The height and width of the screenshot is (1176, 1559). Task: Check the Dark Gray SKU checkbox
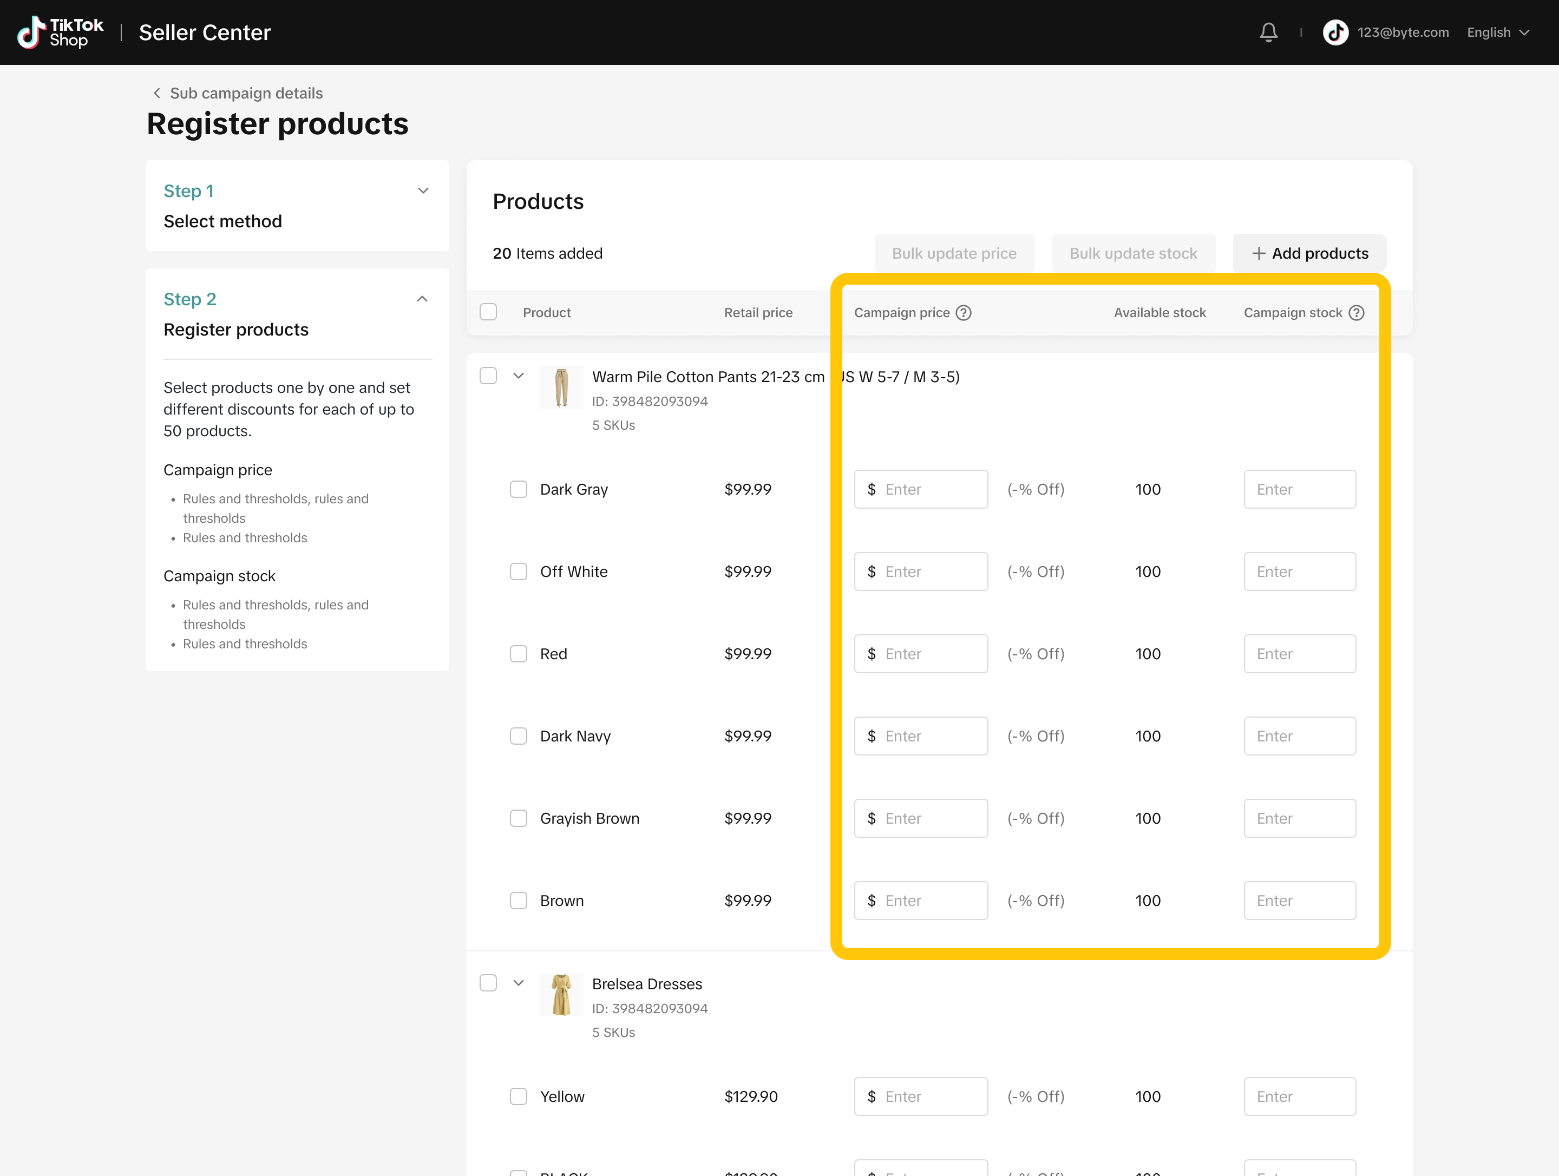click(x=519, y=489)
